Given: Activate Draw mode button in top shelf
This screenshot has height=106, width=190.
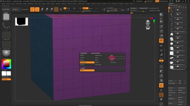Looking at the screenshot, I should point(37,9).
